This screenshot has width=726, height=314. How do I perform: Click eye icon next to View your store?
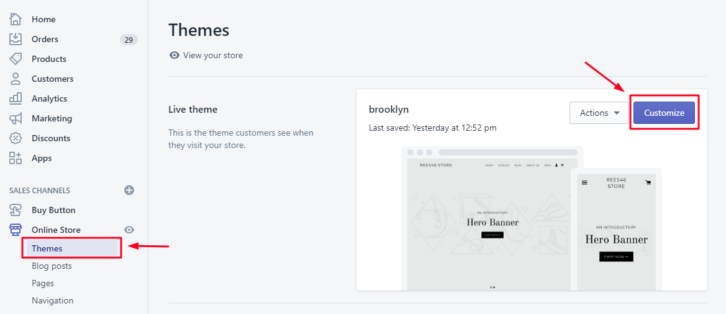[175, 55]
